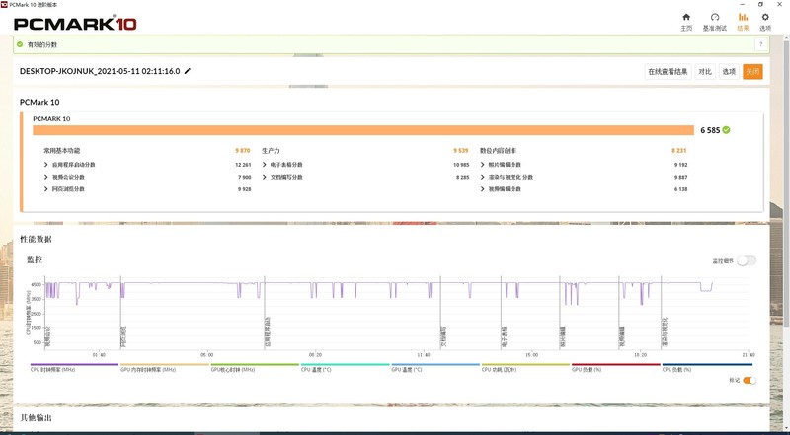Click the 对比 compare button
The width and height of the screenshot is (790, 435).
pos(705,71)
